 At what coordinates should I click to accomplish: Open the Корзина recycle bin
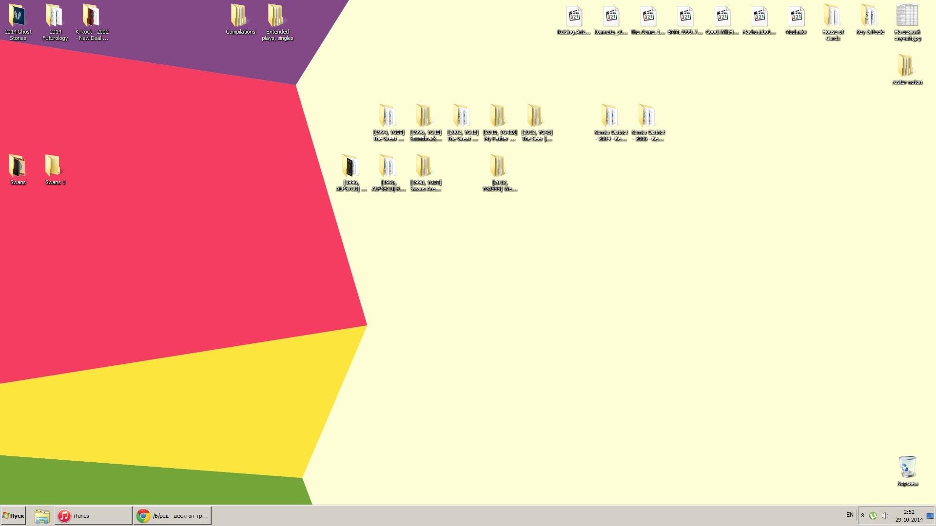(x=907, y=468)
